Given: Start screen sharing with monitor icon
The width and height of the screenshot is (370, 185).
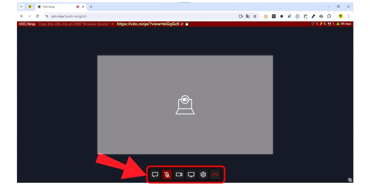Looking at the screenshot, I should (x=191, y=175).
